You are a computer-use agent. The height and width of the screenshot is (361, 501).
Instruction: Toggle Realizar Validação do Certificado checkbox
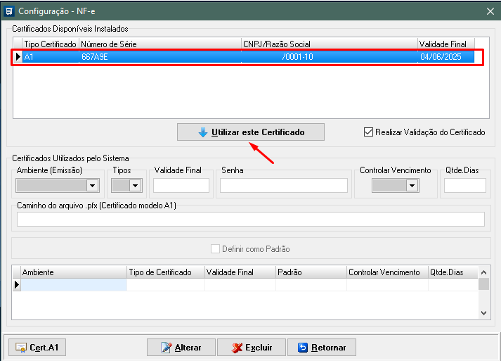click(x=368, y=132)
